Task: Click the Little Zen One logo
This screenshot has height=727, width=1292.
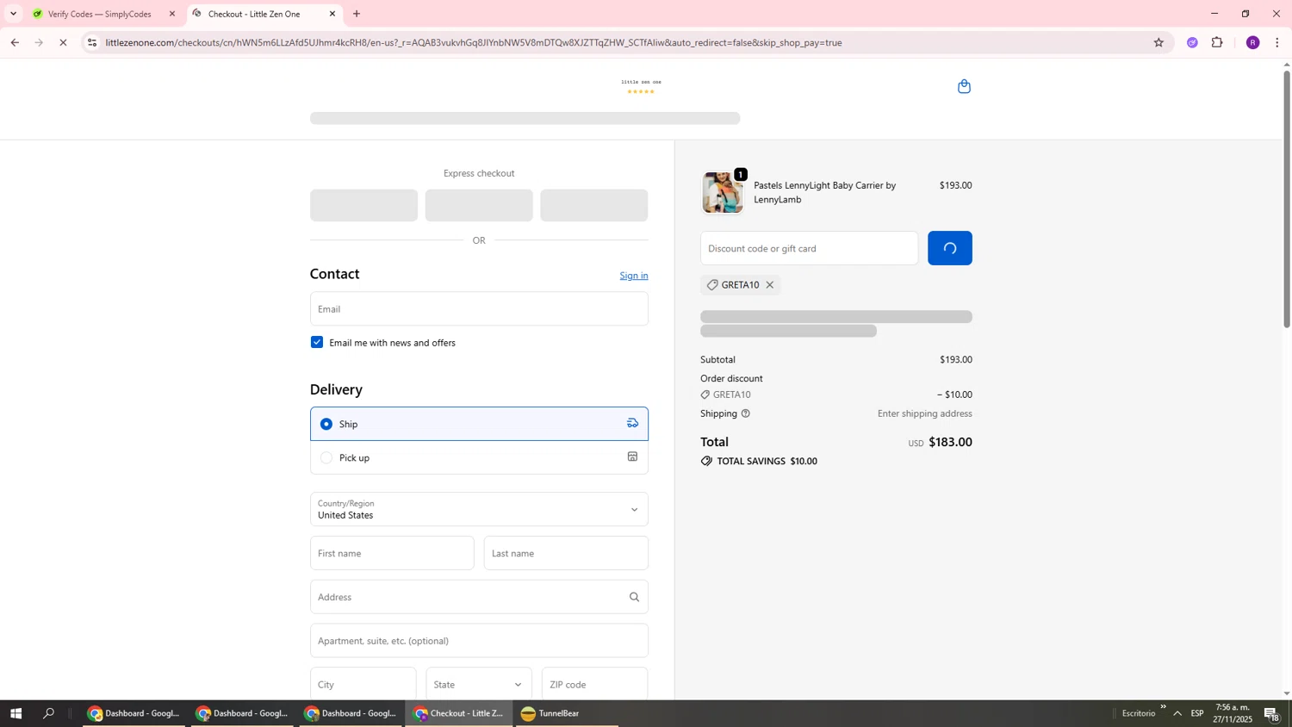Action: click(641, 86)
